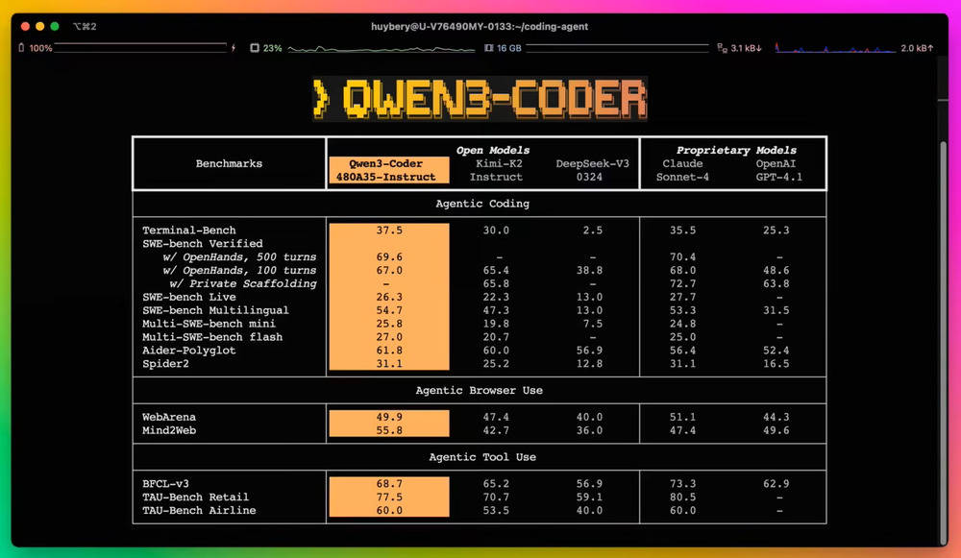Click the memory usage bar
The image size is (961, 558).
pos(617,48)
